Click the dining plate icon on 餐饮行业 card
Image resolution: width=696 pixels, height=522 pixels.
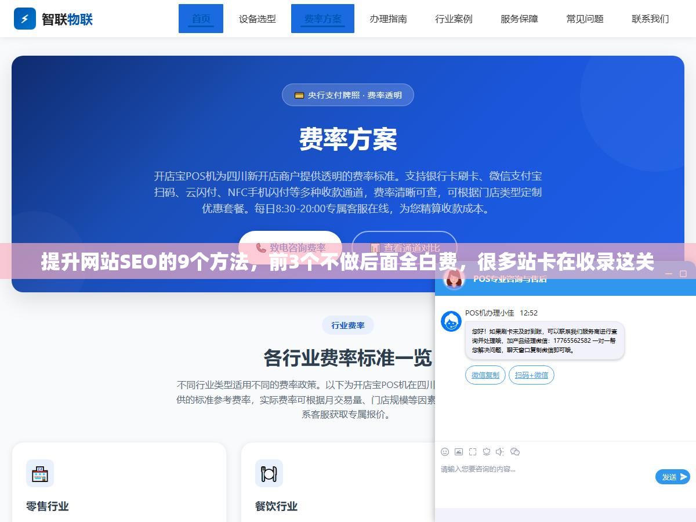point(269,473)
